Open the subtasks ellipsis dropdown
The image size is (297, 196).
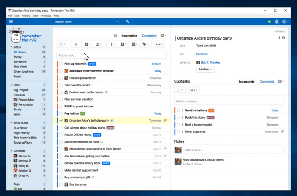pyautogui.click(x=194, y=90)
